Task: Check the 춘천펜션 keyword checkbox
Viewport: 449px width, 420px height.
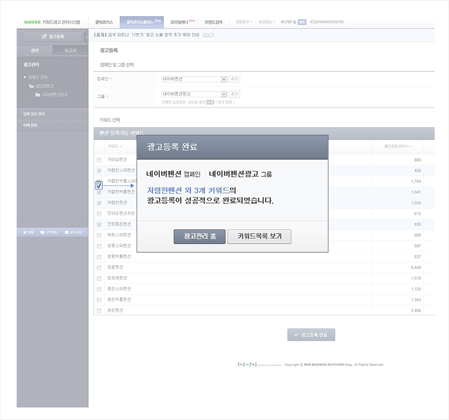Action: click(x=99, y=311)
